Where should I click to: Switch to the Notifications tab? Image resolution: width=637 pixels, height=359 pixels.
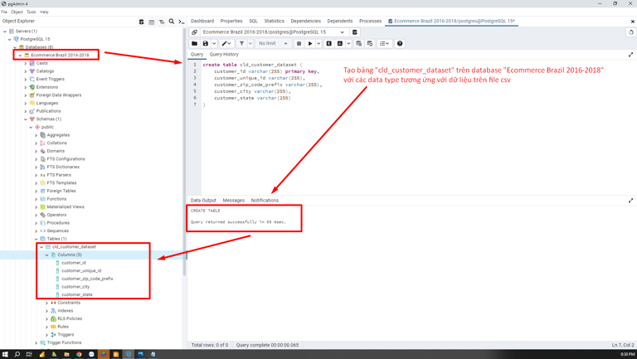265,200
